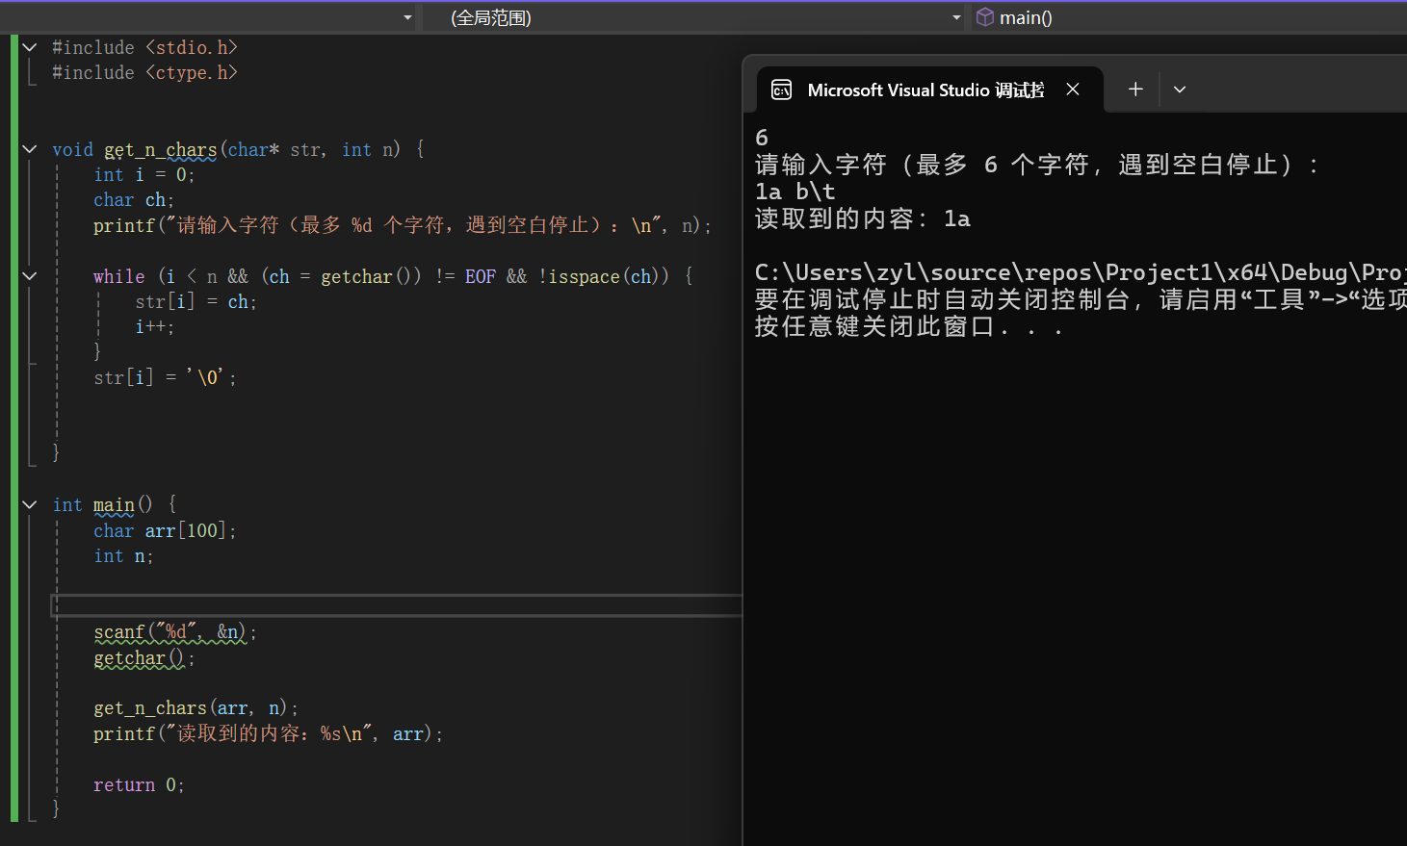This screenshot has height=846, width=1407.
Task: Click the #include <stdio.h> line
Action: click(x=144, y=47)
